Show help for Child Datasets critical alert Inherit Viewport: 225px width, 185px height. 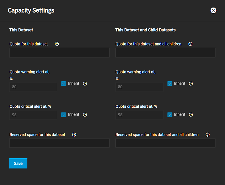click(x=191, y=115)
